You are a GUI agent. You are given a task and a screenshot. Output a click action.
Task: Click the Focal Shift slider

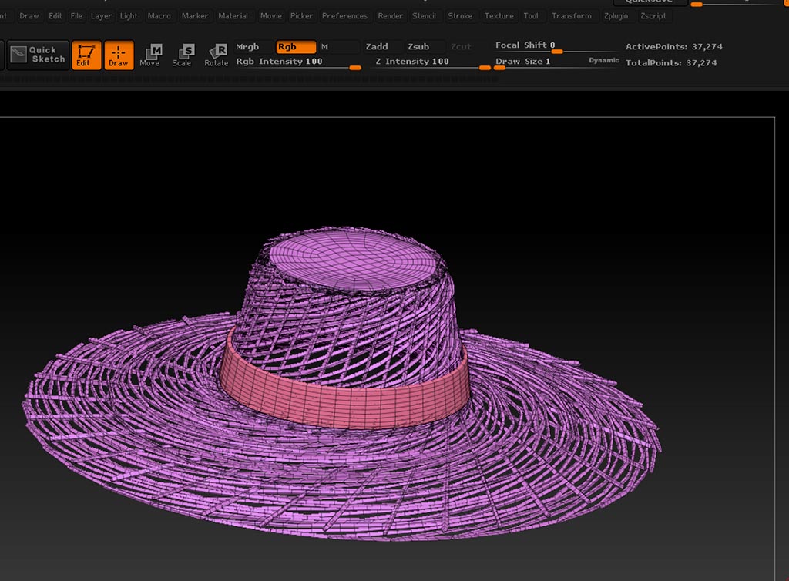(x=556, y=45)
